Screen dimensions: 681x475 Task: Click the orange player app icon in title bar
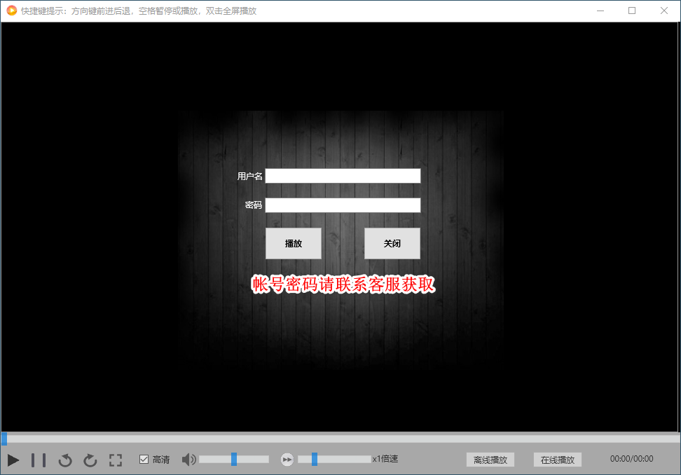[x=12, y=11]
